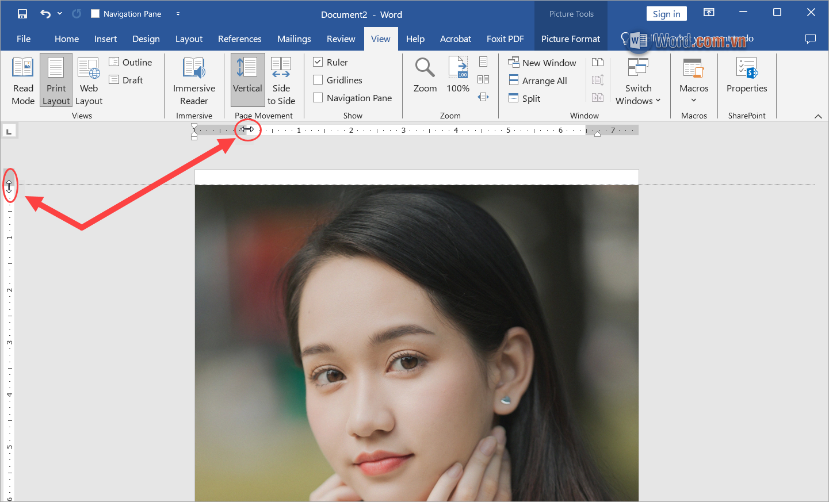The image size is (829, 502).
Task: Undo the last action
Action: coord(45,14)
